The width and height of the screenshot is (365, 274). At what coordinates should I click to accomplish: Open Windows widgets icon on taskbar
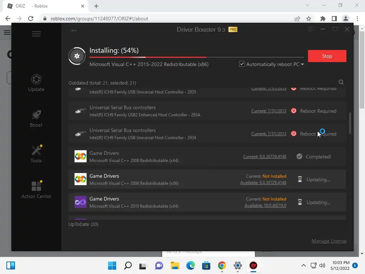tap(10, 265)
